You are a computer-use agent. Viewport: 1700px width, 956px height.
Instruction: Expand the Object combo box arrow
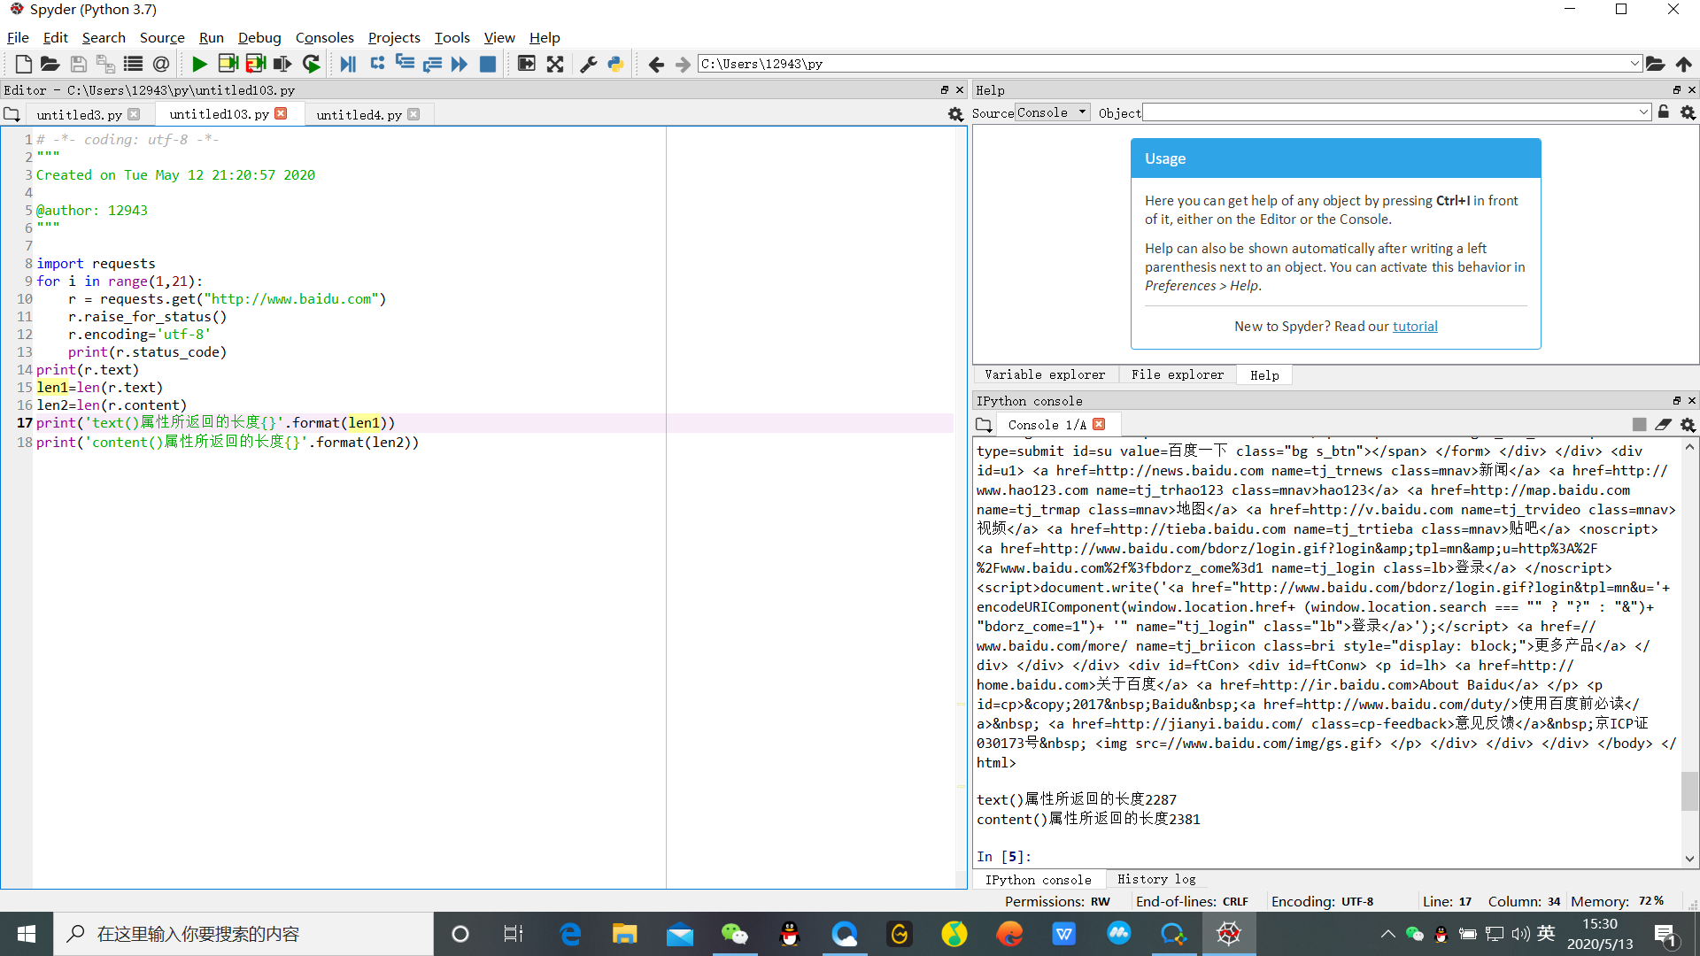point(1643,112)
